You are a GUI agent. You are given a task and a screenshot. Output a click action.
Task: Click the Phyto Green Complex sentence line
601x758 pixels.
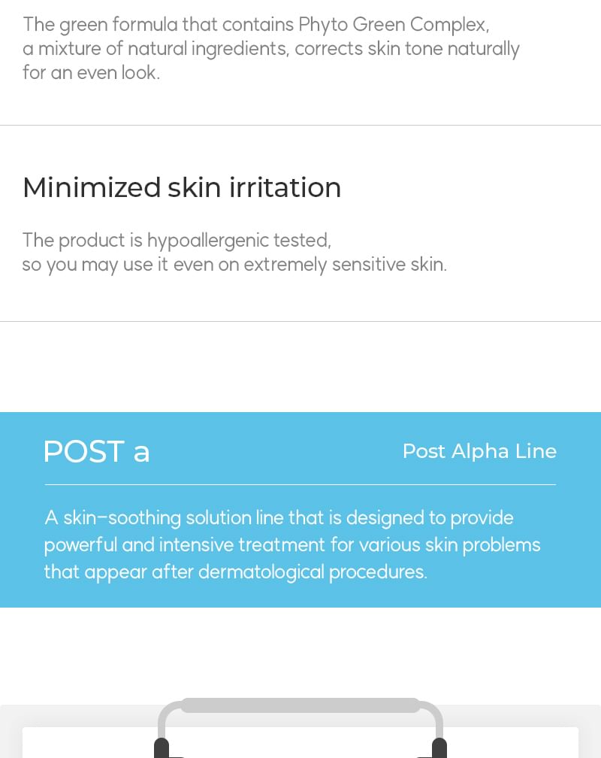tap(255, 25)
